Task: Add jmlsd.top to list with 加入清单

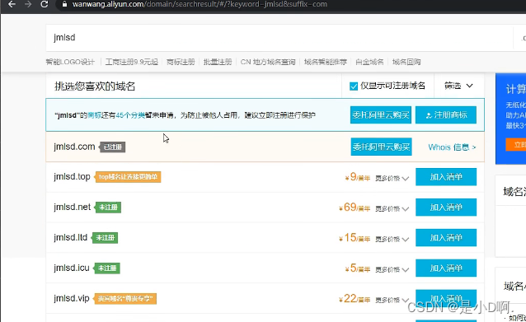Action: coord(446,176)
